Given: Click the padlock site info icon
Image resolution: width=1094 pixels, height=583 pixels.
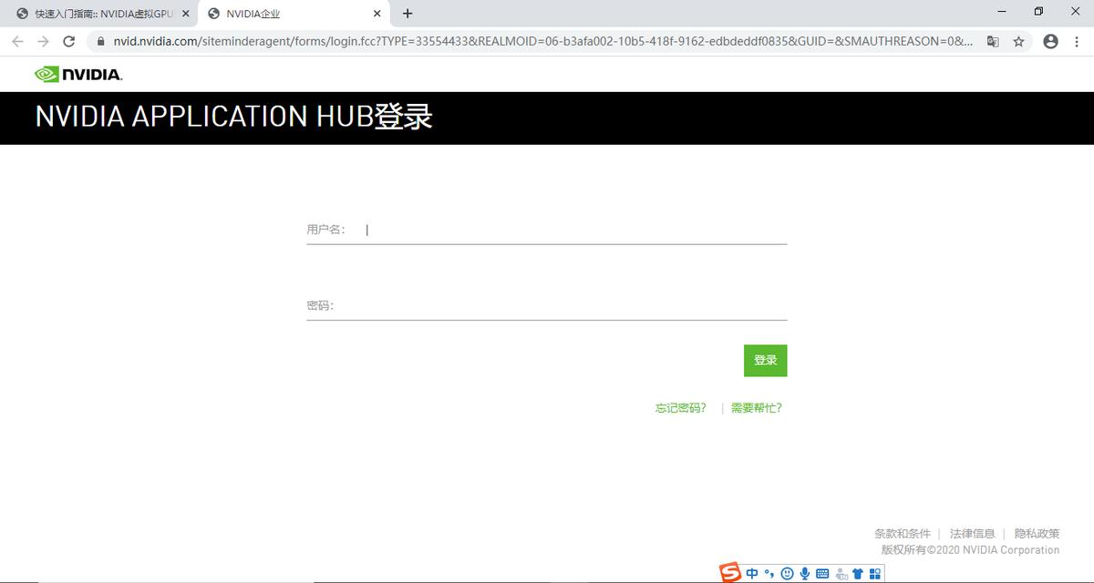Looking at the screenshot, I should tap(101, 41).
